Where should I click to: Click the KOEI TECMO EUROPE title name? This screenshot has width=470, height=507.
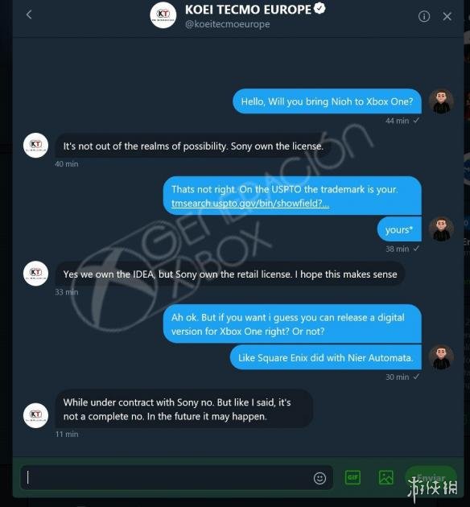(x=248, y=10)
